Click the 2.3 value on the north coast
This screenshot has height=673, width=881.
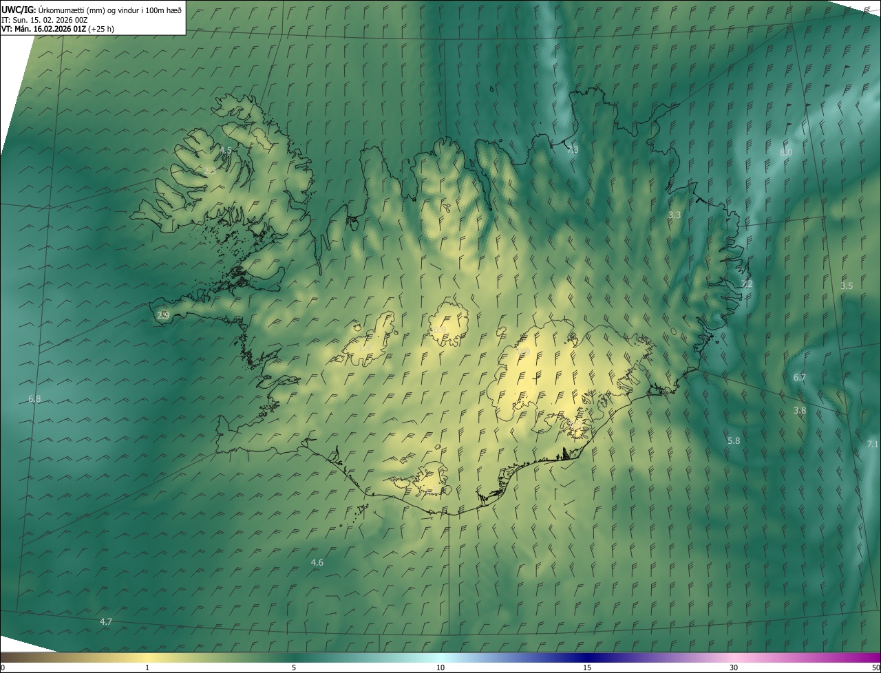(x=573, y=150)
